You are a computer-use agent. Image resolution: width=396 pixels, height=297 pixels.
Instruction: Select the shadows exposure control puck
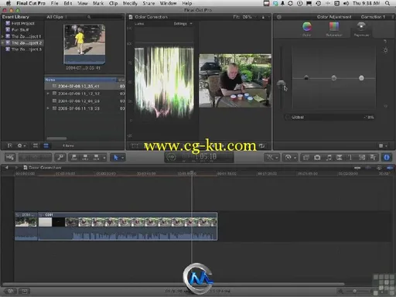pyautogui.click(x=306, y=77)
